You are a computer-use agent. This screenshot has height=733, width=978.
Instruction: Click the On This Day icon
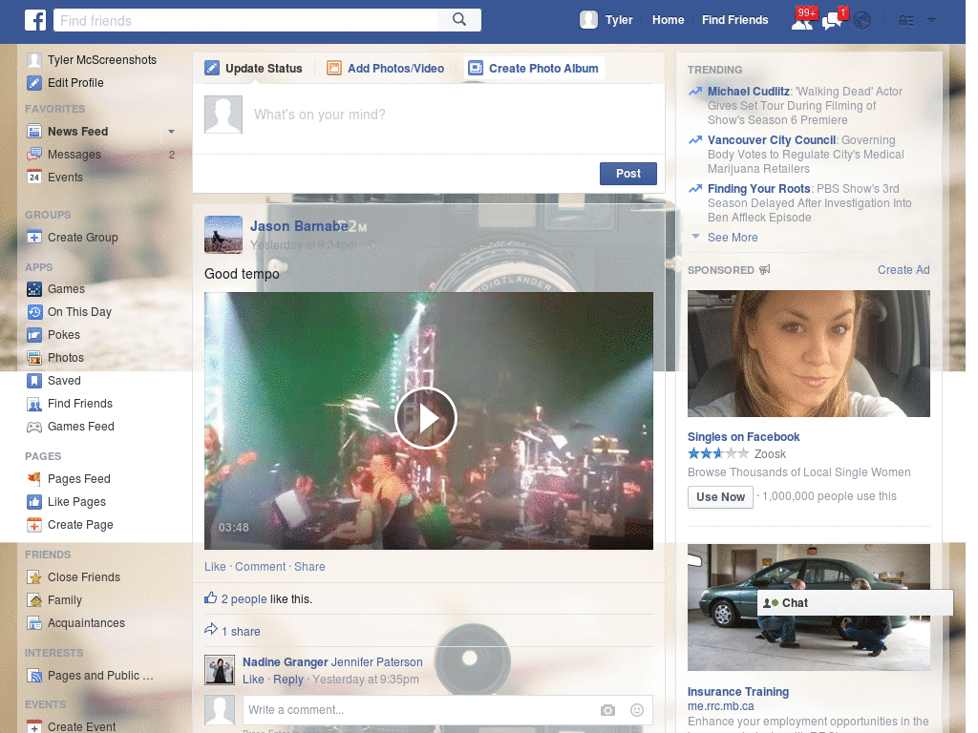point(34,312)
